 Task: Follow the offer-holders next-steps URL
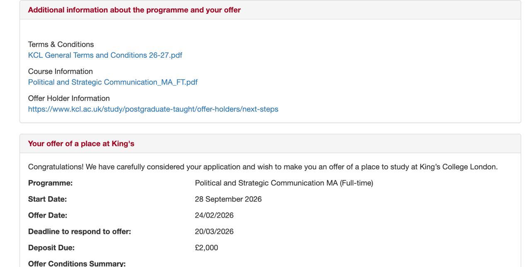153,109
